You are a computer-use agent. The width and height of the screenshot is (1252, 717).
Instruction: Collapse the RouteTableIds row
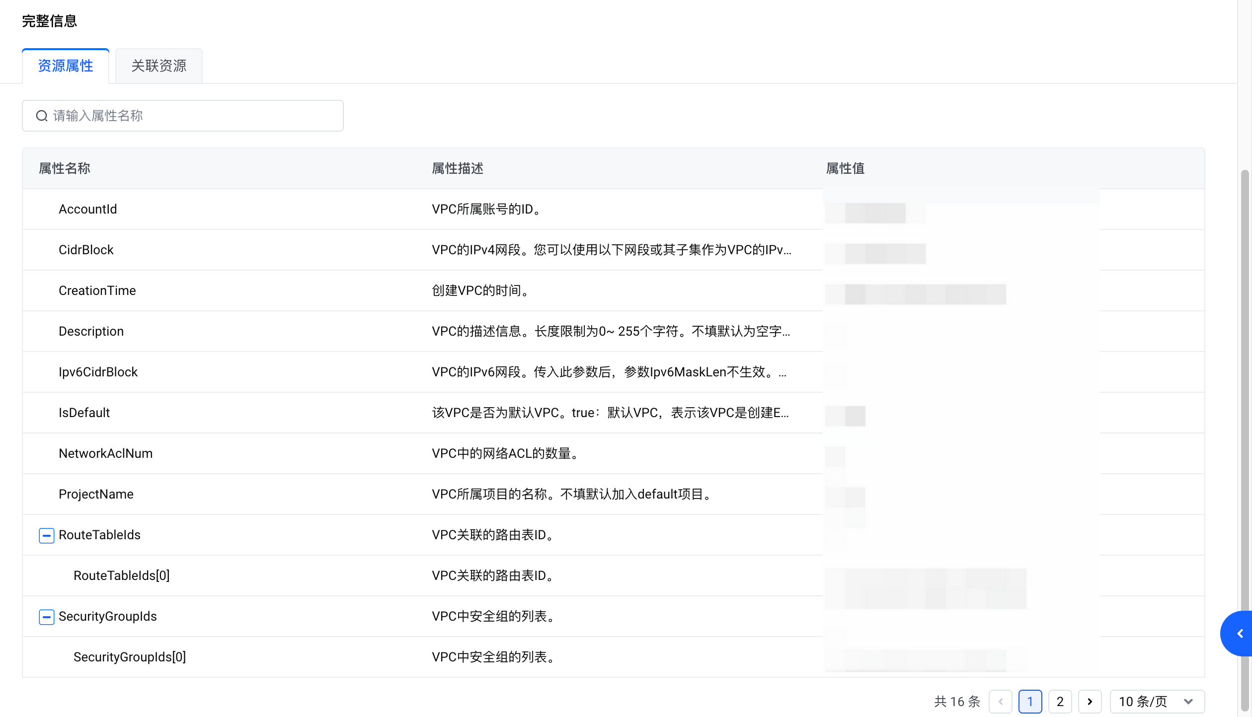tap(46, 535)
